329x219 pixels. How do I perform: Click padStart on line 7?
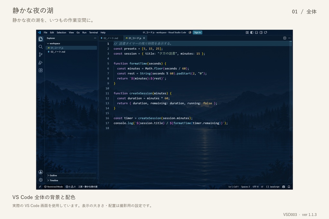[184, 73]
